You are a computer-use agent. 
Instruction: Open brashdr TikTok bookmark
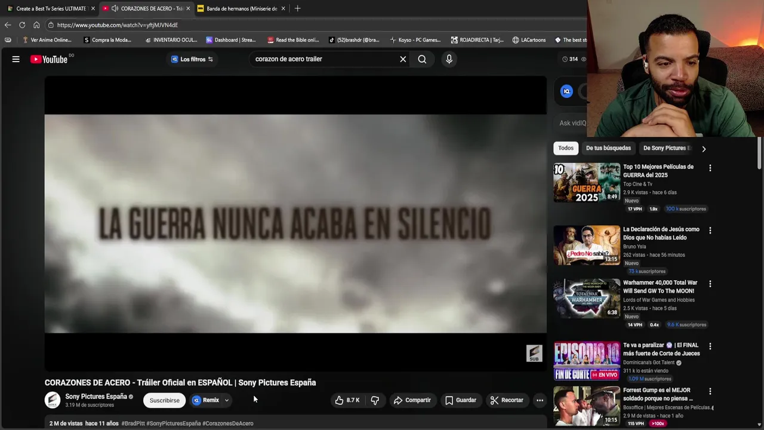coord(354,40)
